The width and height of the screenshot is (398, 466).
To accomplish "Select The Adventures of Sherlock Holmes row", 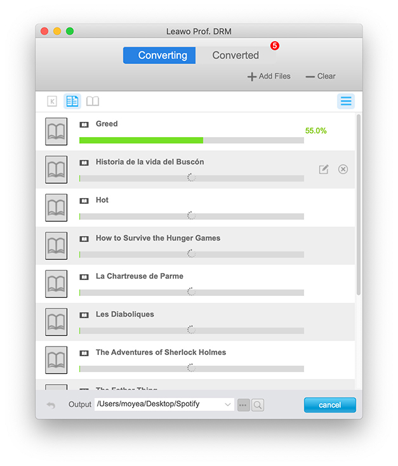I will coord(190,359).
